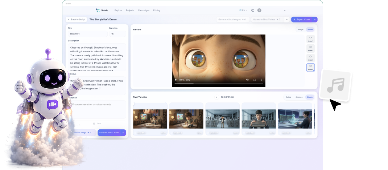Viewport: 388px width, 170px height.
Task: Select the library standing man shot thumbnail
Action: 222,119
